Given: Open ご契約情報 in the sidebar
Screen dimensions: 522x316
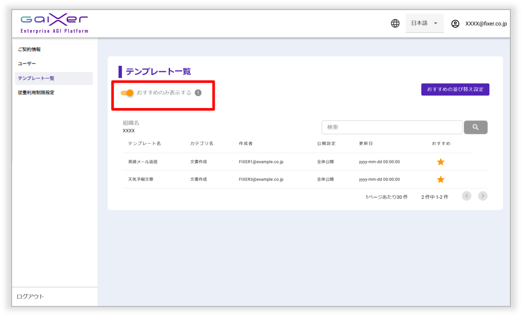Looking at the screenshot, I should point(30,49).
